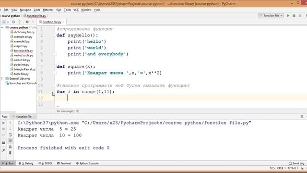Open the Terminal tool window
Viewport: 307px width, 173px height.
64,163
